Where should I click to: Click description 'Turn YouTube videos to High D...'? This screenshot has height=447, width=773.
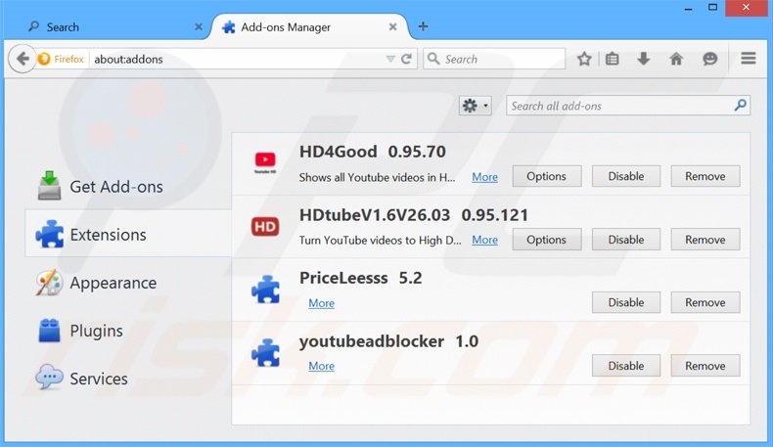pyautogui.click(x=380, y=241)
